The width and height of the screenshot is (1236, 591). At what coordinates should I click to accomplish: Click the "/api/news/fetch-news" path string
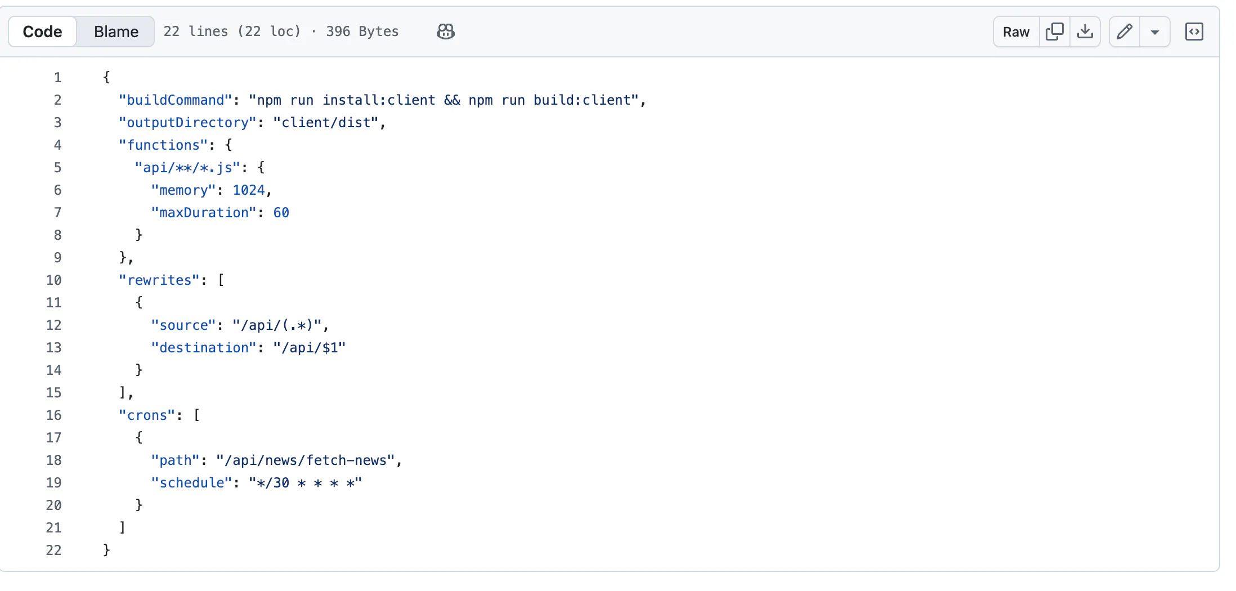tap(306, 460)
